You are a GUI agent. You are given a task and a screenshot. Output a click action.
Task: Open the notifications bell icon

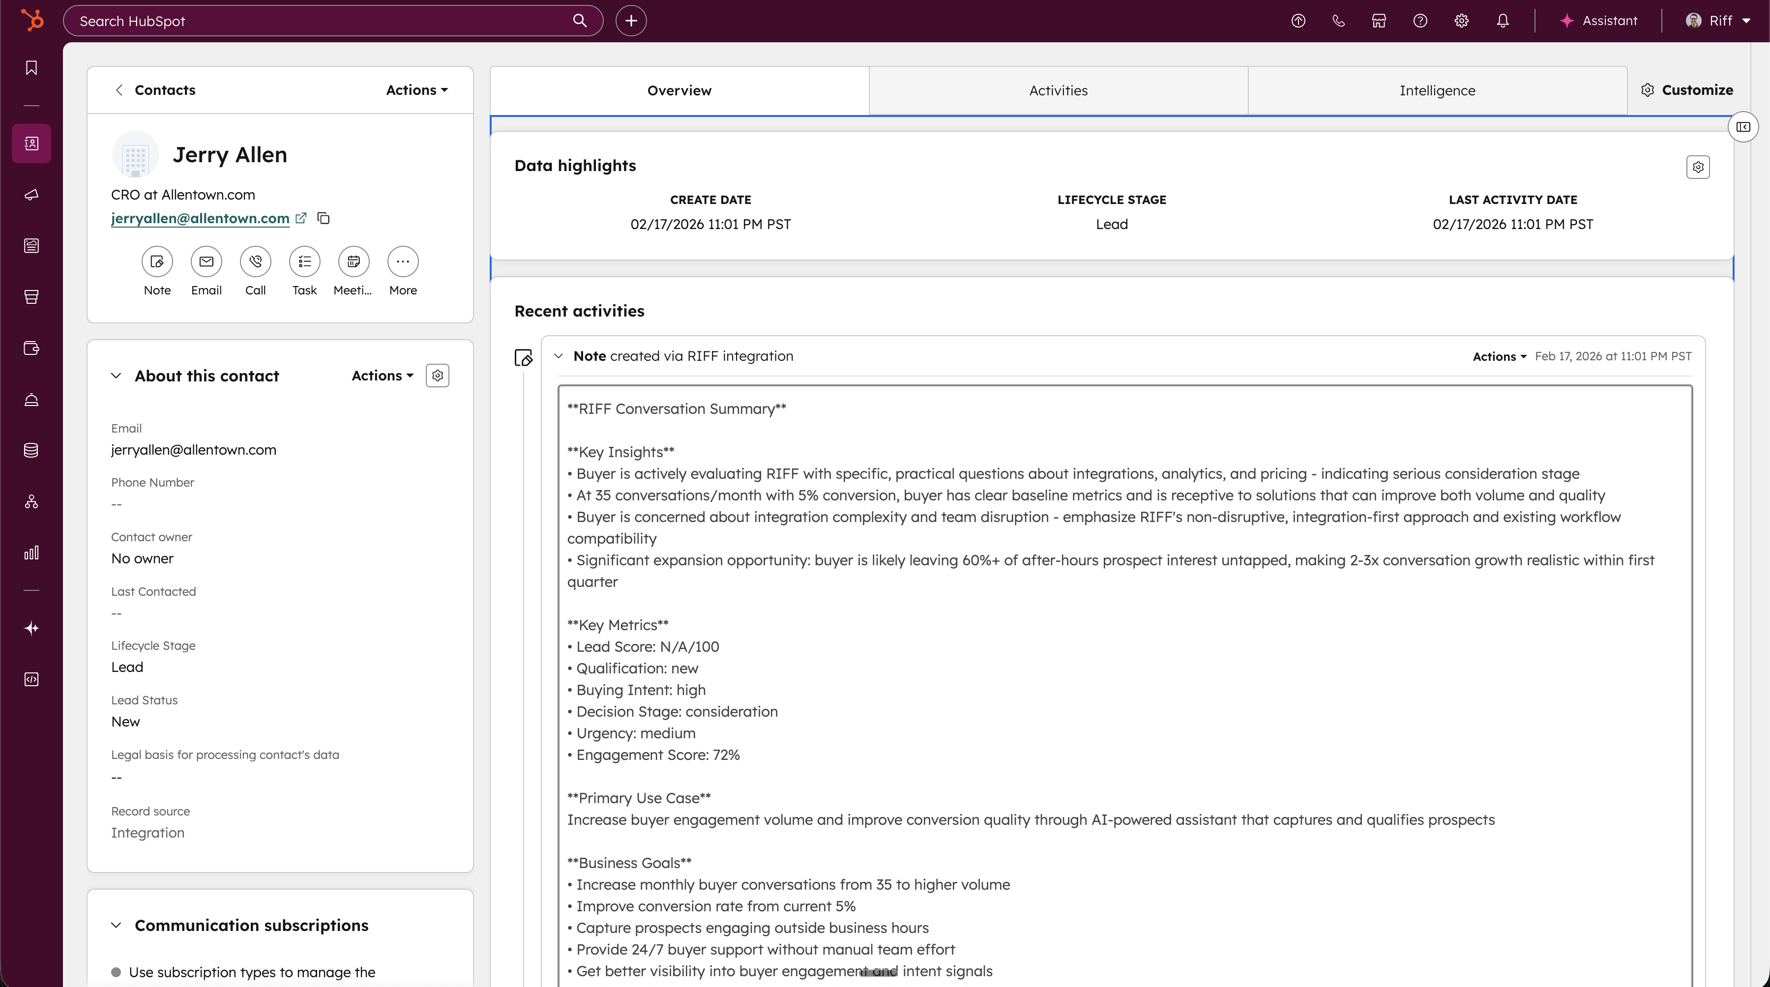pos(1503,21)
